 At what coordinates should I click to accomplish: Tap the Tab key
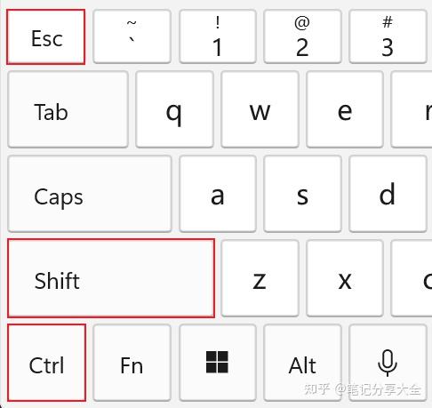click(68, 109)
